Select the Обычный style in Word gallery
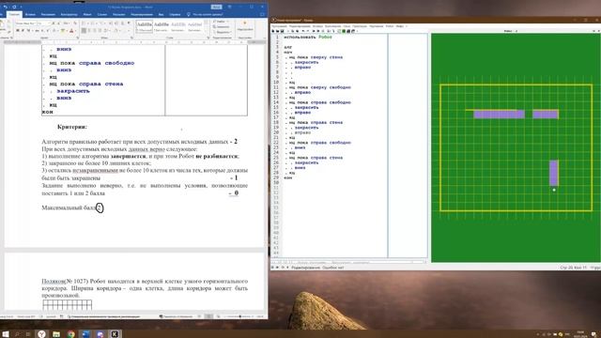This screenshot has height=338, width=601. pyautogui.click(x=145, y=26)
